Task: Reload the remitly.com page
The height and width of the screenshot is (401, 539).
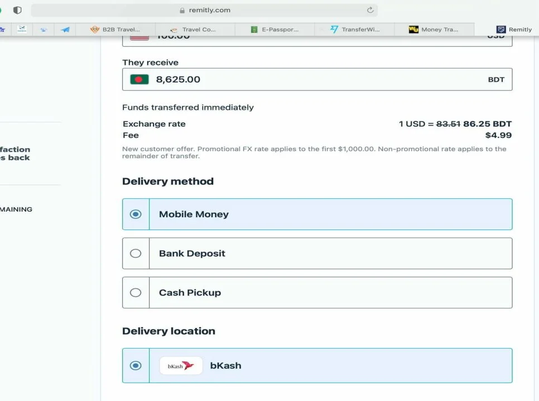Action: coord(370,10)
